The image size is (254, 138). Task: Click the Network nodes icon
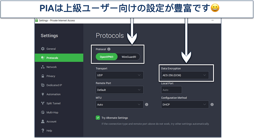point(43,67)
